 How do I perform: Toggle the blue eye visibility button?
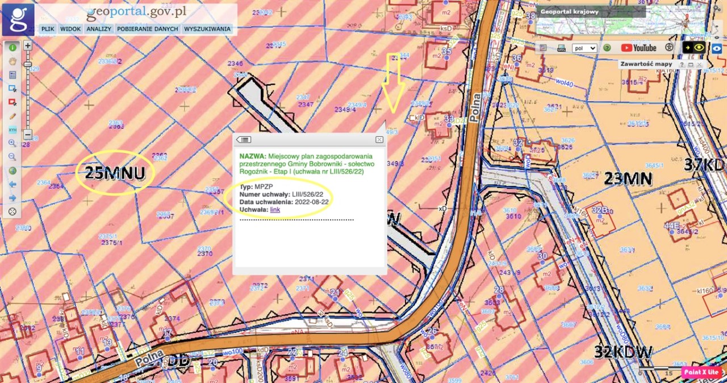point(717,49)
